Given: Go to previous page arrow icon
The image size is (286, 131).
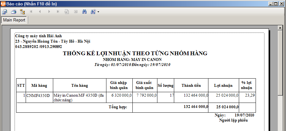Looking at the screenshot, I should 40,12.
